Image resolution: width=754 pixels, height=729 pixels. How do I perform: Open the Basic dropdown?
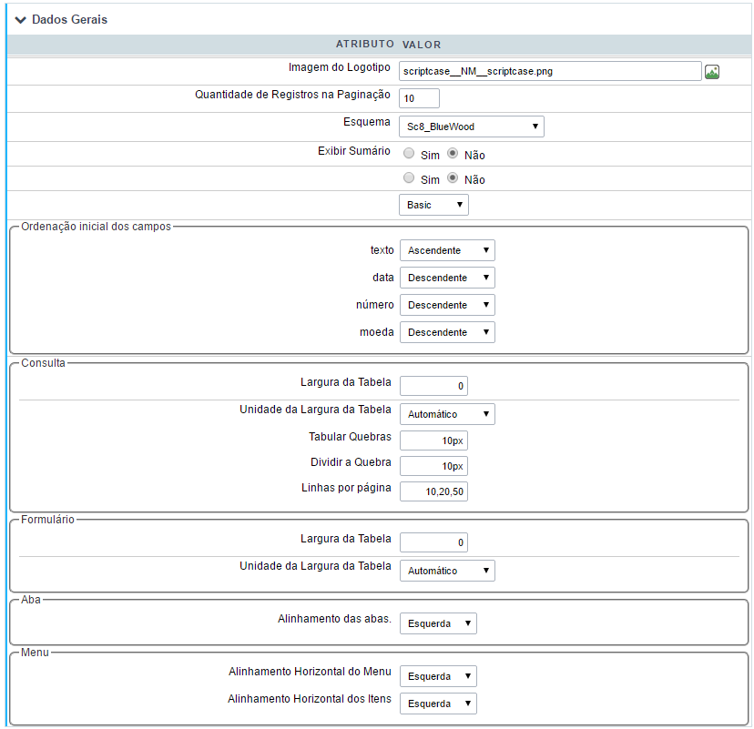point(433,205)
